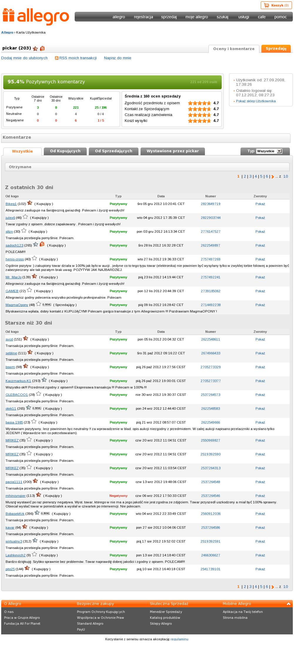Click the star icon beside sadoch123
Screen dimensions: 294x645
pos(36,244)
